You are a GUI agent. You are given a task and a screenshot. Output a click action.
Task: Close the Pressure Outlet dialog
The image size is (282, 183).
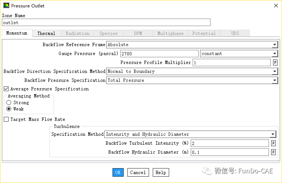(276, 6)
